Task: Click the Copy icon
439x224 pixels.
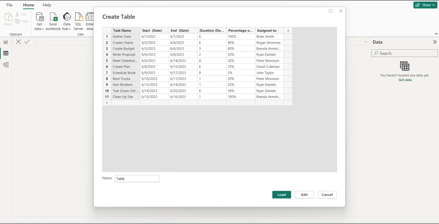Action: click(17, 21)
